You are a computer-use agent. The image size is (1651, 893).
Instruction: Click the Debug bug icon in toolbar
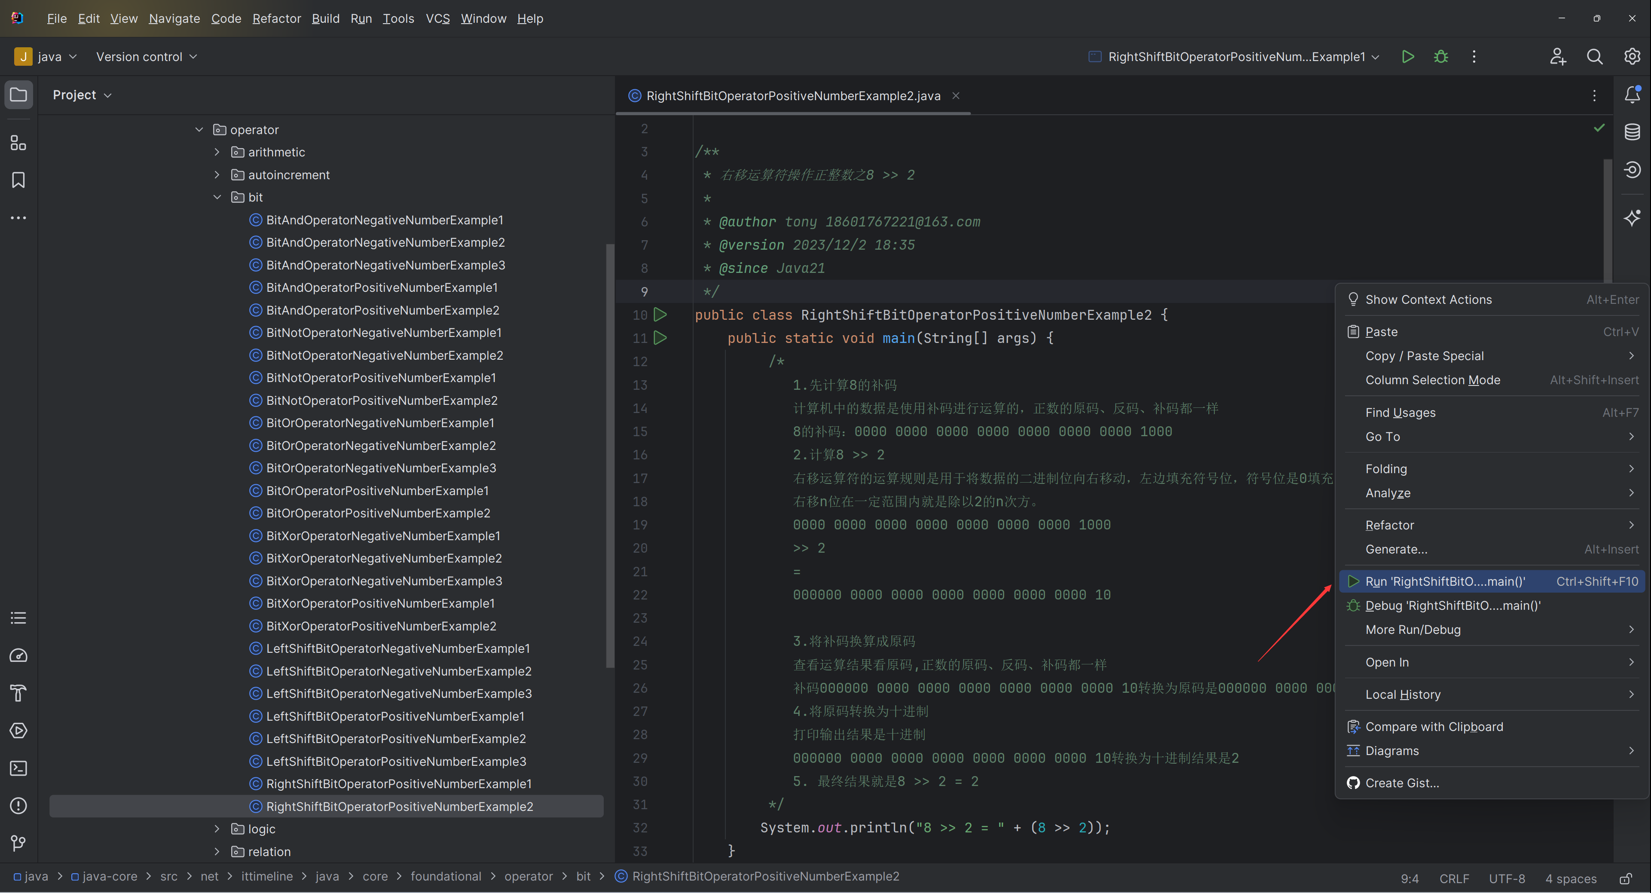[1441, 56]
